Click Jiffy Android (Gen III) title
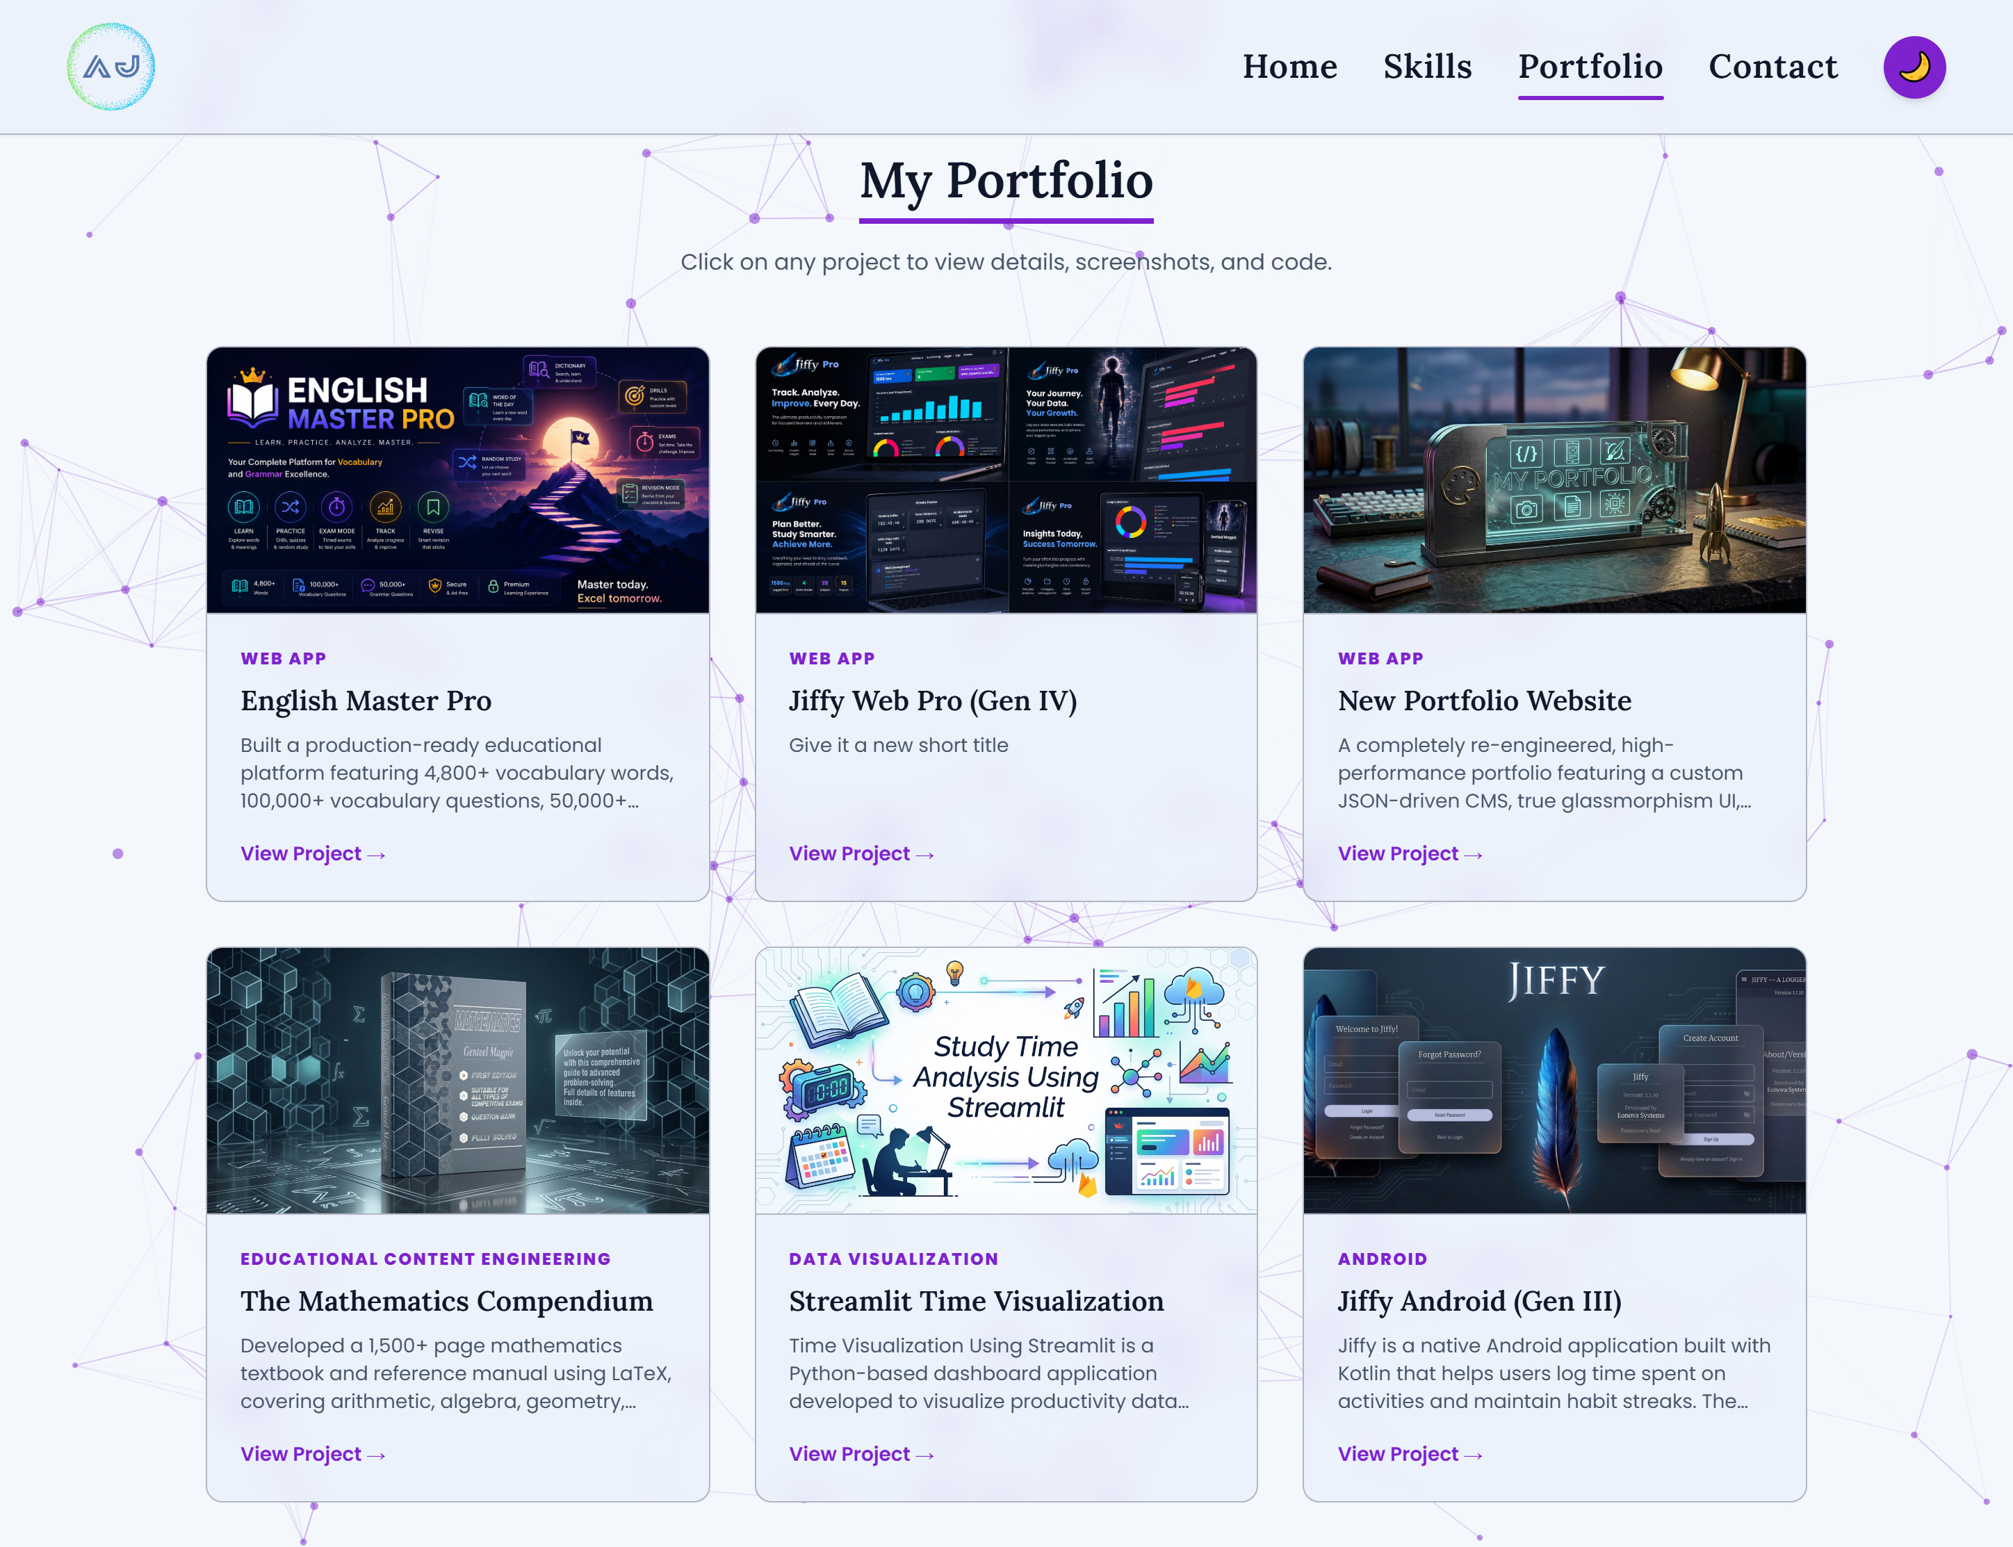The image size is (2013, 1547). pos(1479,1301)
